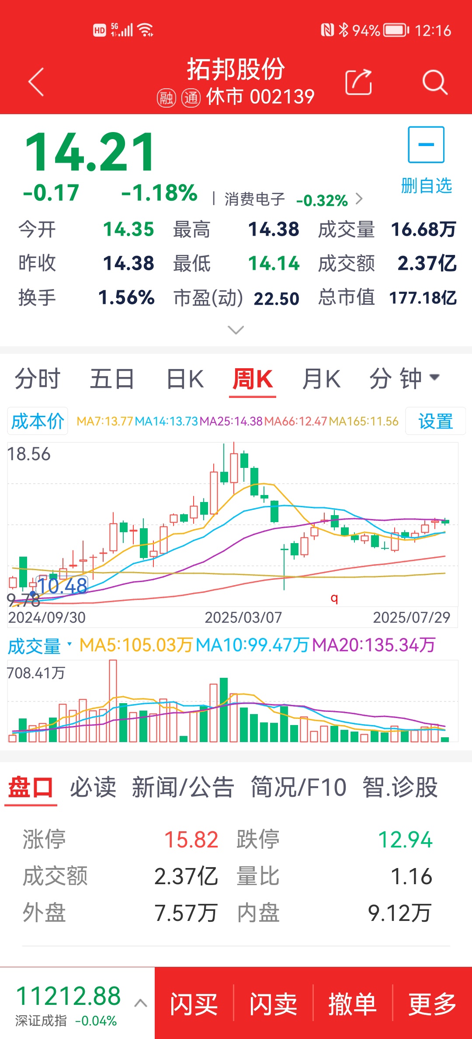Tap the weekly candlestick chart peak candle

click(234, 468)
